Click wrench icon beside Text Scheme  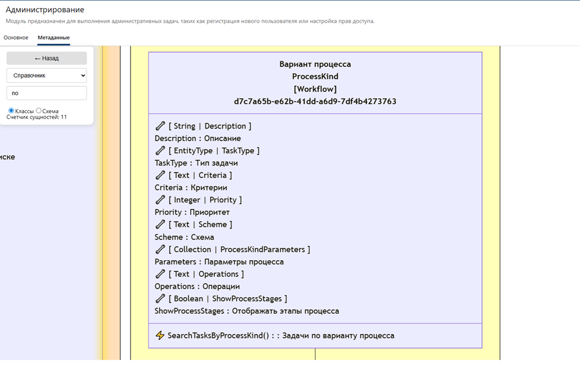coord(160,225)
